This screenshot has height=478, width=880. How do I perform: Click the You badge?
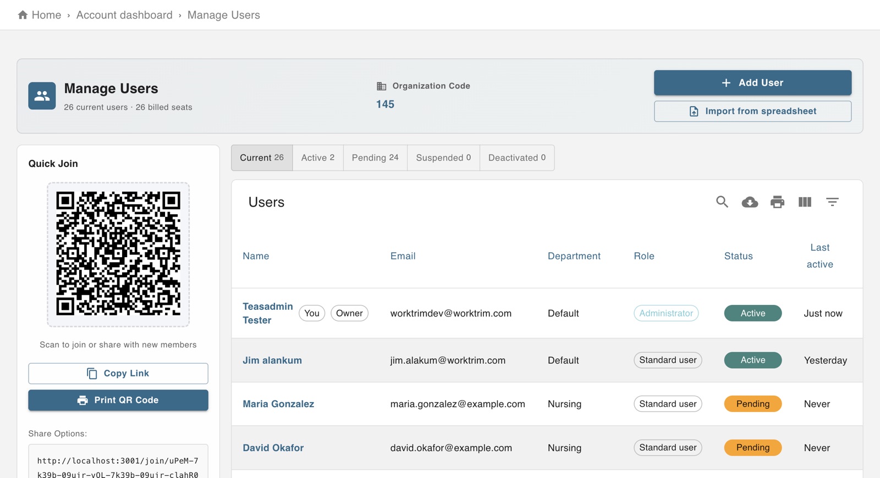coord(312,313)
